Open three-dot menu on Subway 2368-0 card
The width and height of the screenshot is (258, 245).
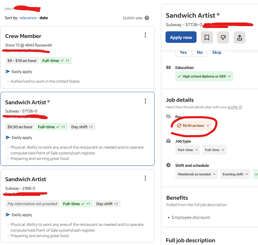[x=145, y=178]
